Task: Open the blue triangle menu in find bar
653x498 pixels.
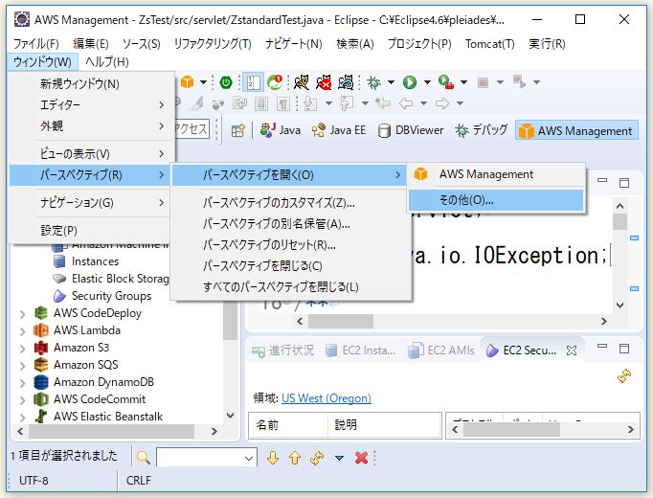Action: (x=339, y=458)
